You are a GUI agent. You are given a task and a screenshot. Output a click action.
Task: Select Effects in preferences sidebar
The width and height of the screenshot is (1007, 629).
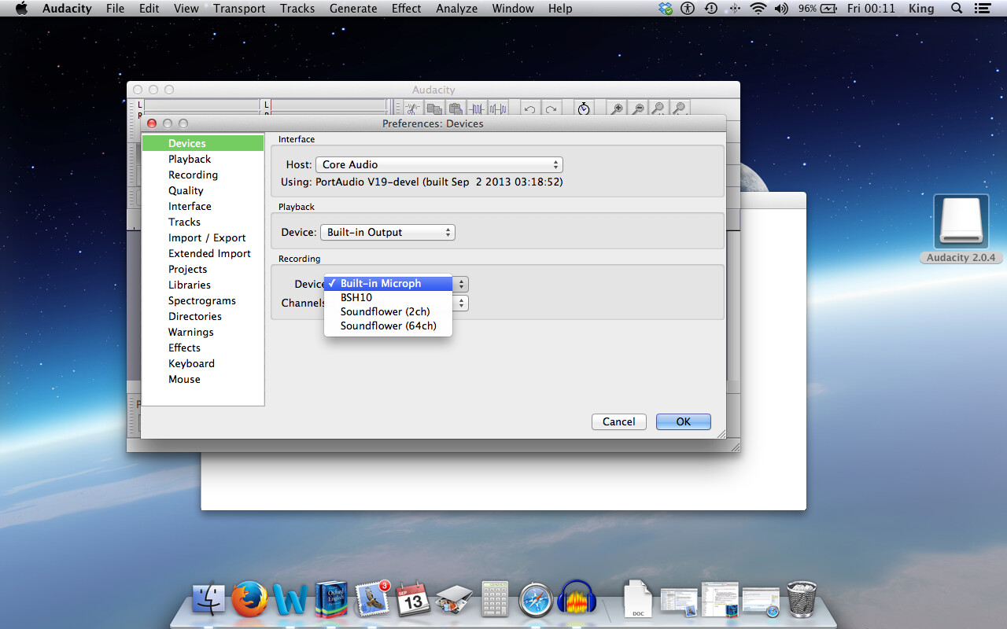pyautogui.click(x=203, y=348)
